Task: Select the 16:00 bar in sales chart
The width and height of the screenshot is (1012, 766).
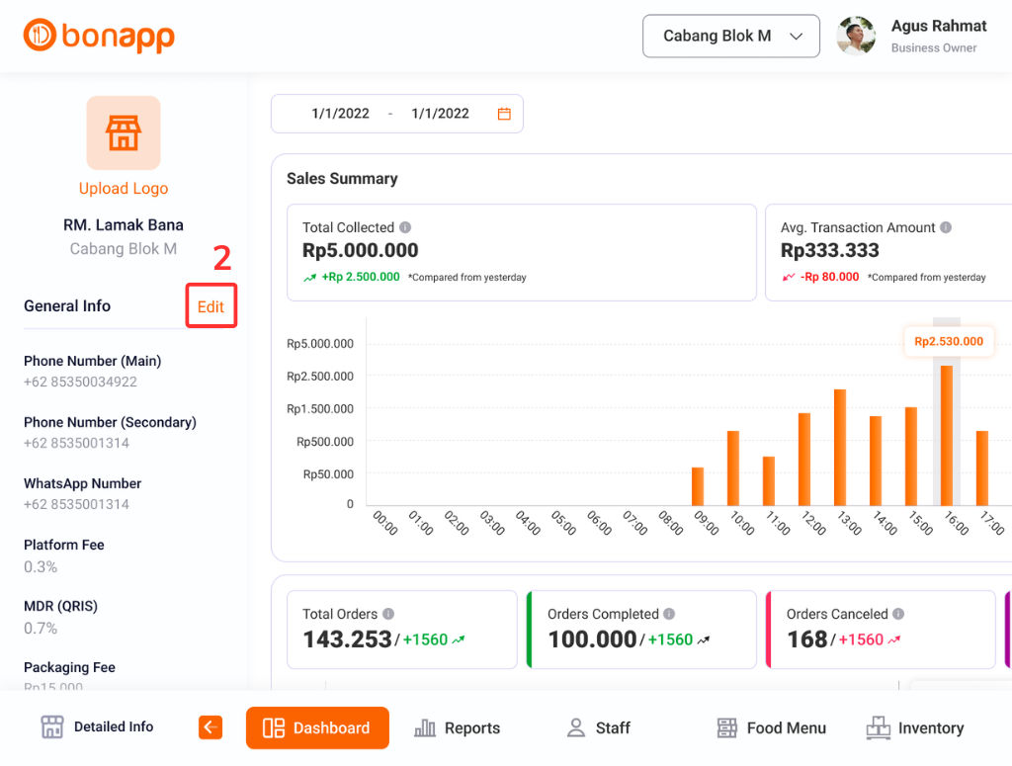Action: pos(947,435)
